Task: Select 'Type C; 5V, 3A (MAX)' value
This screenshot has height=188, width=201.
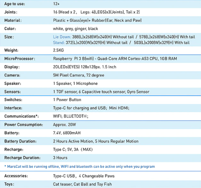Action: (73, 150)
